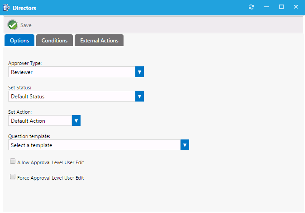This screenshot has height=213, width=305.
Task: Click the Default Status field
Action: (x=71, y=96)
